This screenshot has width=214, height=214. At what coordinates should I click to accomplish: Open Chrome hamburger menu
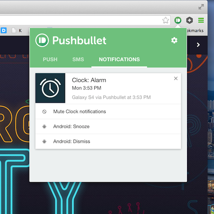pyautogui.click(x=201, y=20)
